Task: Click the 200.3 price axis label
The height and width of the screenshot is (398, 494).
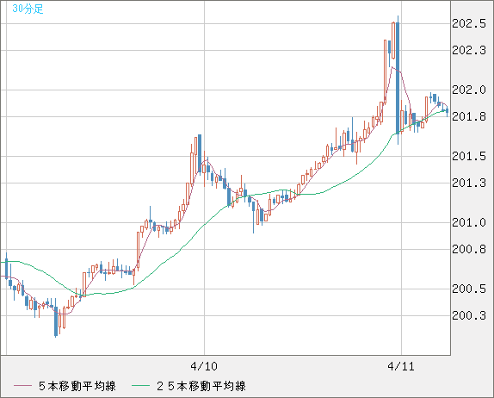Action: [469, 315]
